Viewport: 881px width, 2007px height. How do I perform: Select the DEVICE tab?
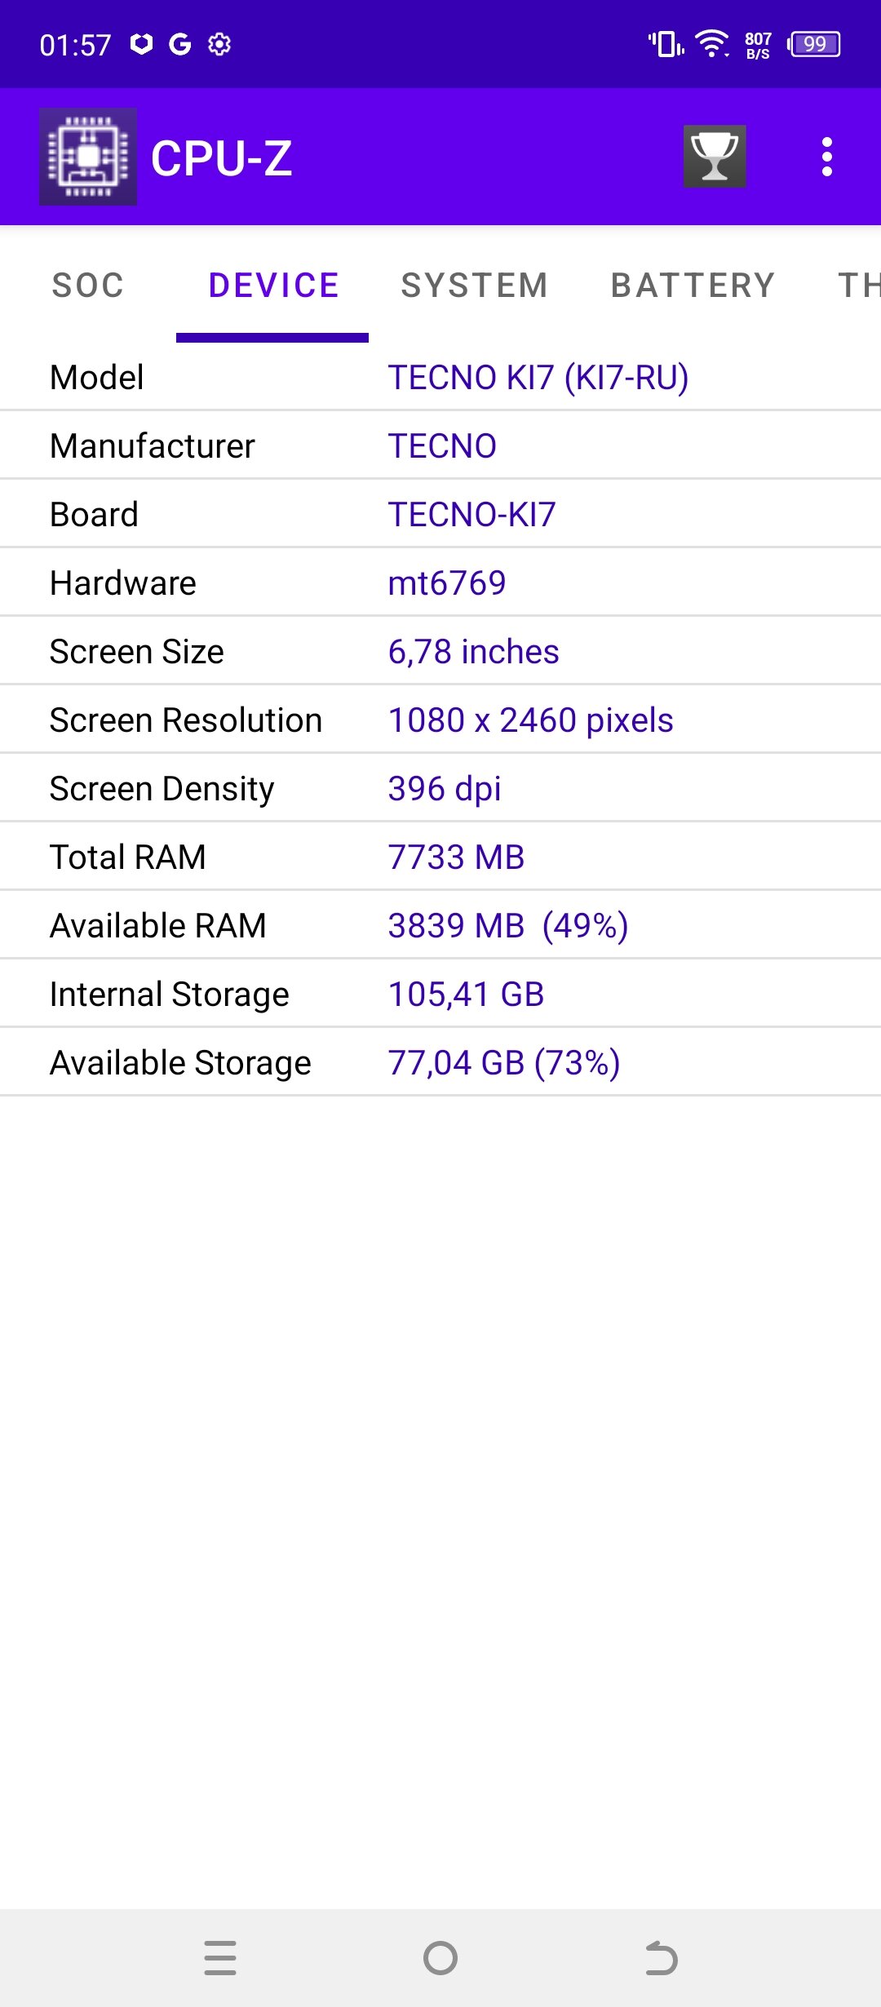(x=273, y=286)
